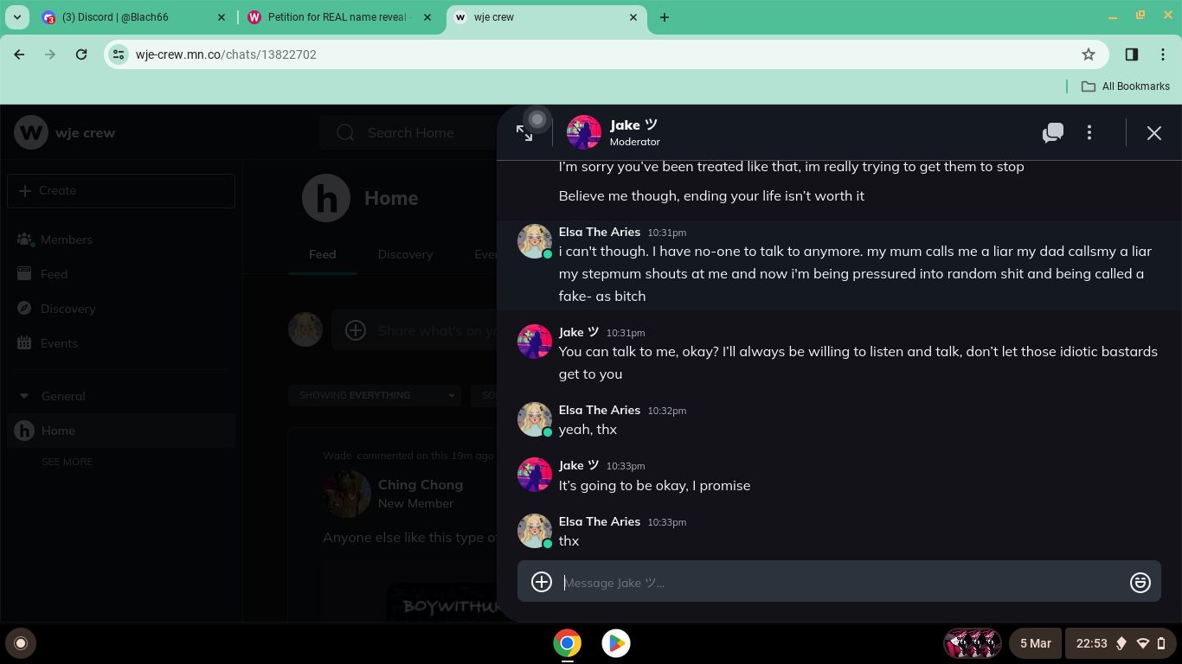The height and width of the screenshot is (664, 1182).
Task: Open the browser tab search dropdown
Action: click(17, 17)
